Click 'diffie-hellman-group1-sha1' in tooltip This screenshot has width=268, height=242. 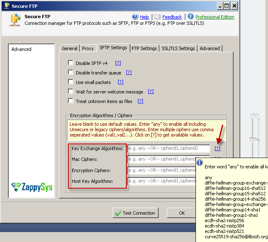231,215
